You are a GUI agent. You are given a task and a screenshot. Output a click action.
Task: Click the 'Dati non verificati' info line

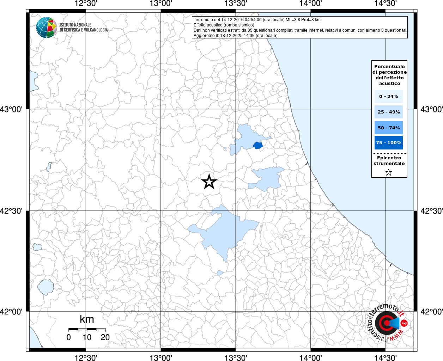pyautogui.click(x=301, y=30)
